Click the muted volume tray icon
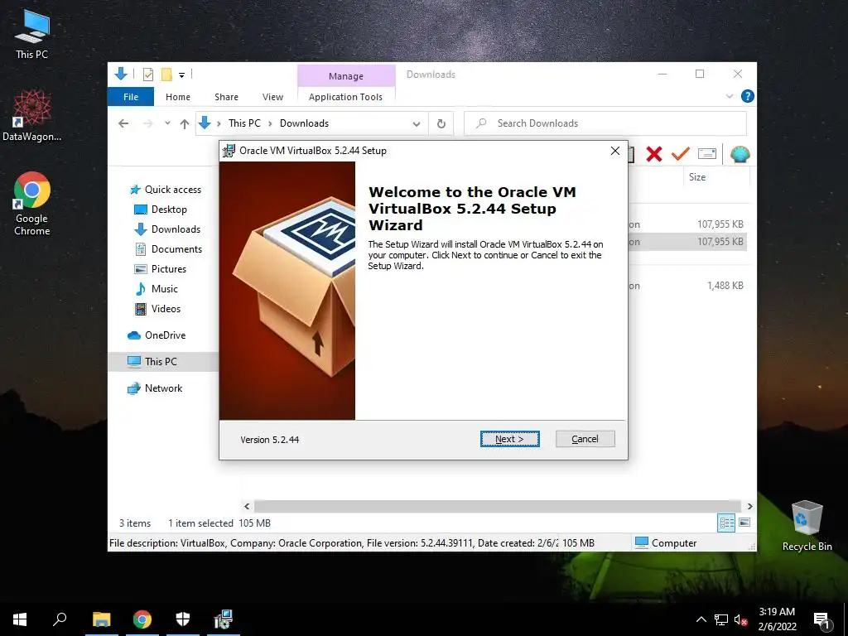 740,619
